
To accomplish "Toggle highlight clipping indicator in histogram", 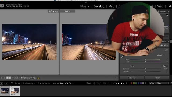I will 167,15.
